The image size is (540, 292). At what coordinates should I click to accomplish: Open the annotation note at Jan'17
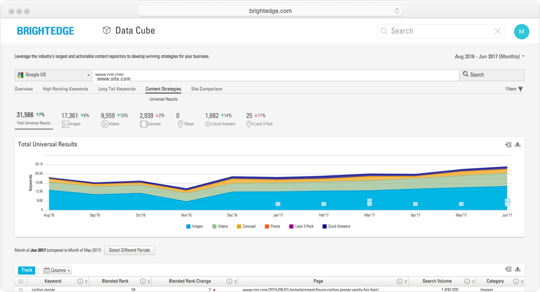[x=278, y=204]
